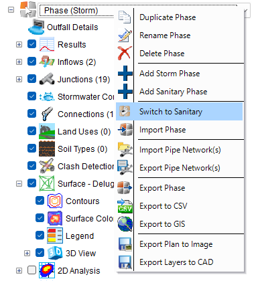Toggle the Stormwater Controls checkbox

tap(31, 96)
